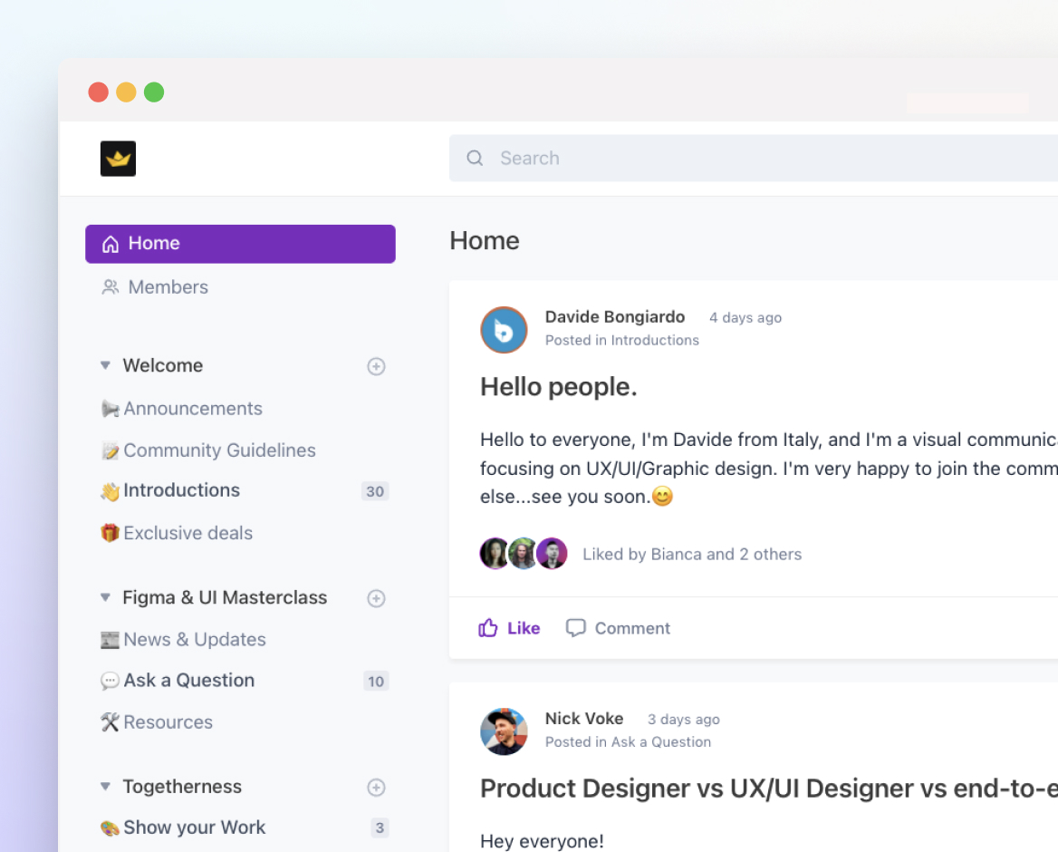Image resolution: width=1058 pixels, height=852 pixels.
Task: Click the Exclusive deals gift icon
Action: (x=110, y=533)
